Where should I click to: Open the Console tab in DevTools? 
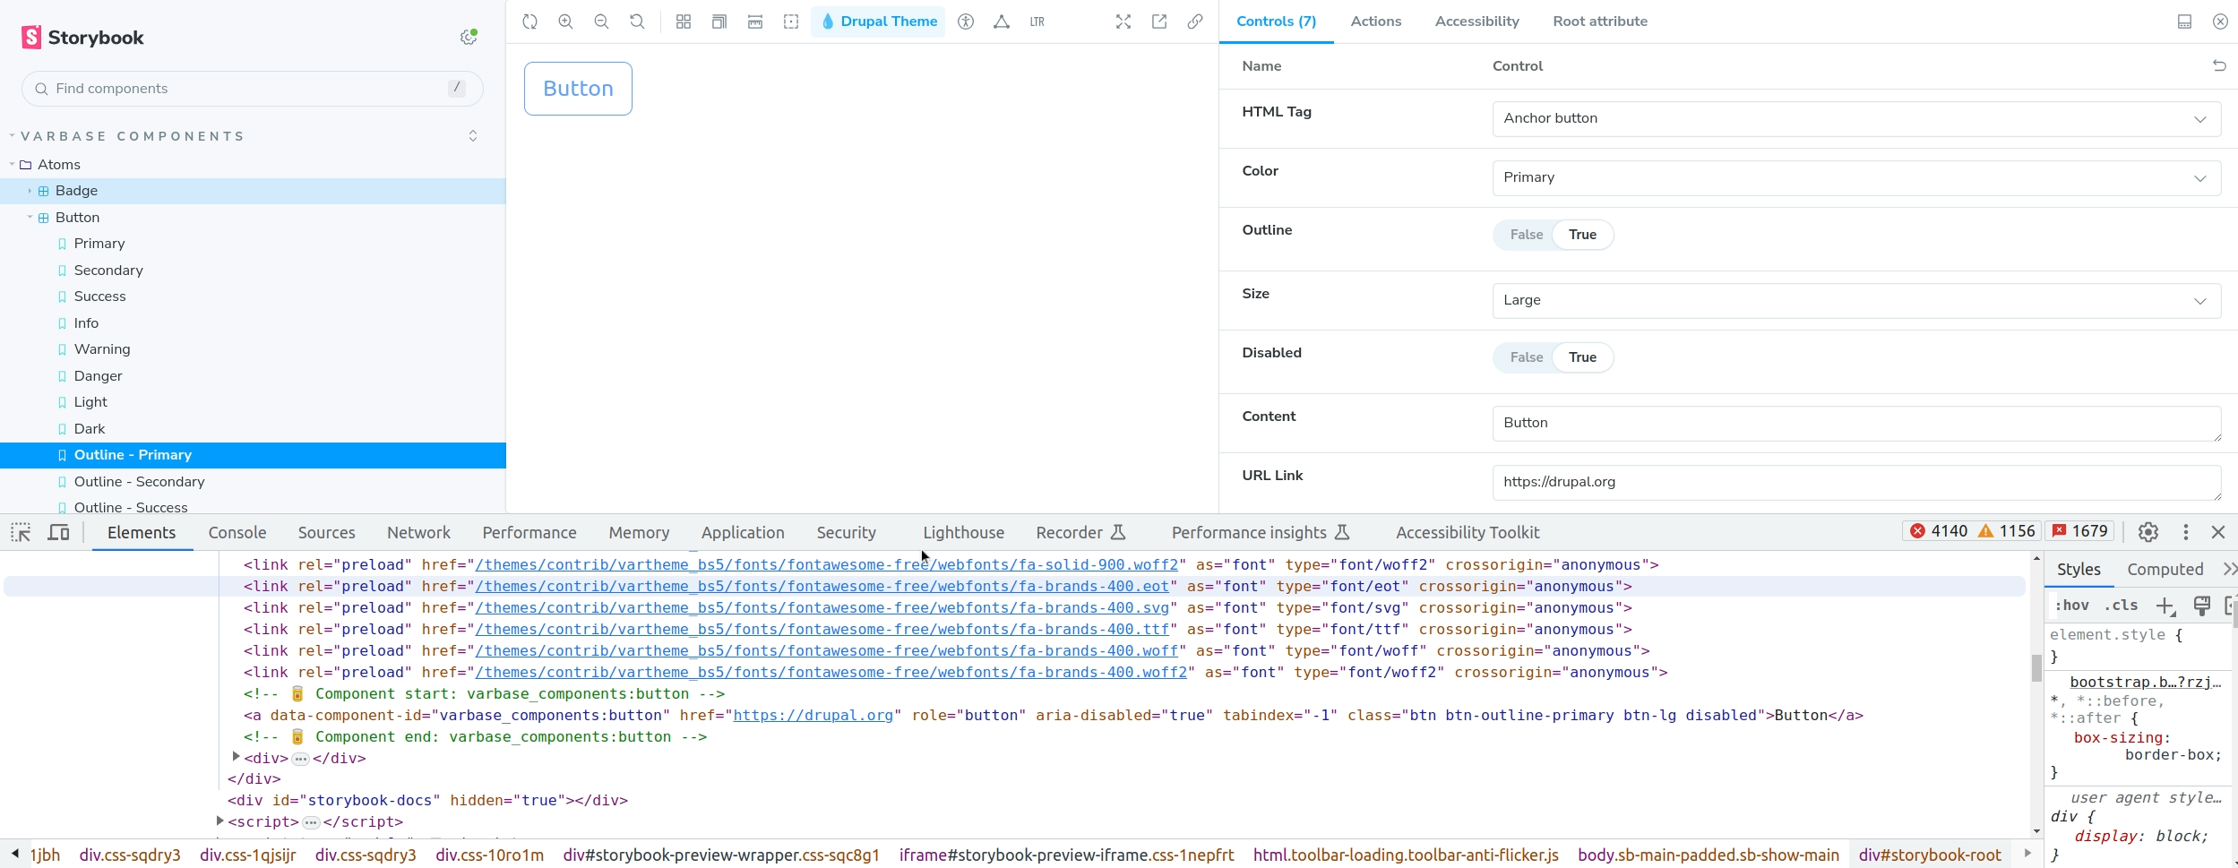pos(237,533)
